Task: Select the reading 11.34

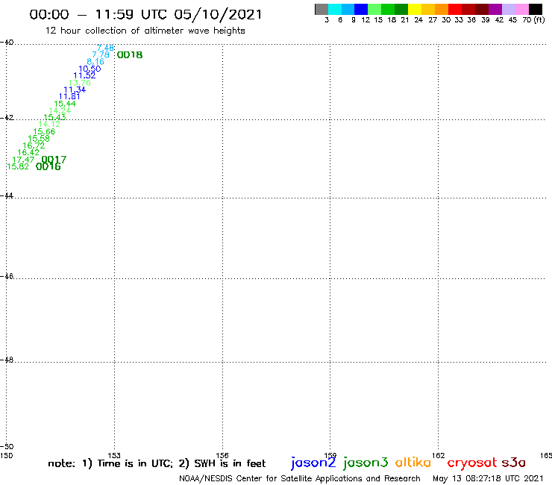Action: tap(75, 90)
